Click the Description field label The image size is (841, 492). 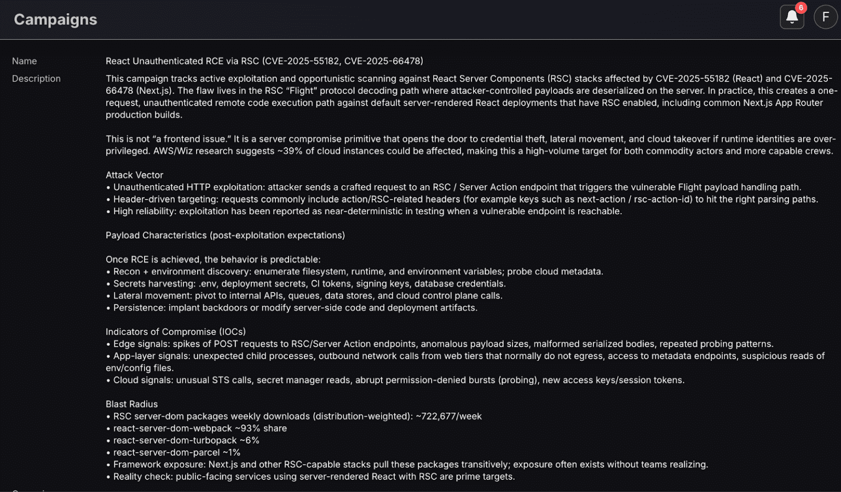[x=36, y=78]
